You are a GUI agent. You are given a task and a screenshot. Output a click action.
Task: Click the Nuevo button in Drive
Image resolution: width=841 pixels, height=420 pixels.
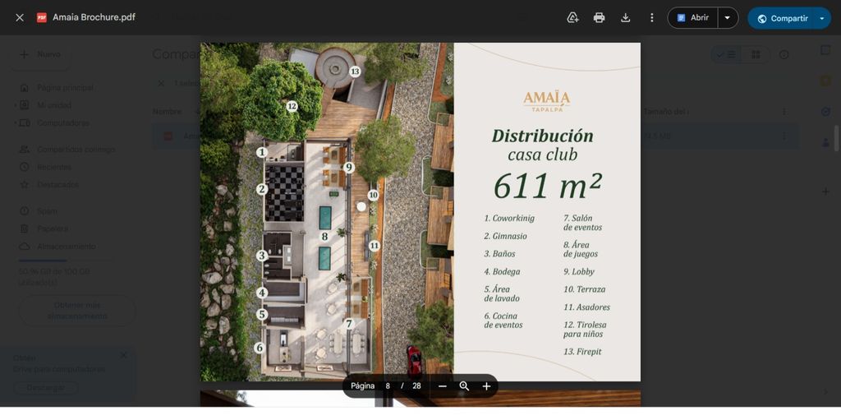41,54
